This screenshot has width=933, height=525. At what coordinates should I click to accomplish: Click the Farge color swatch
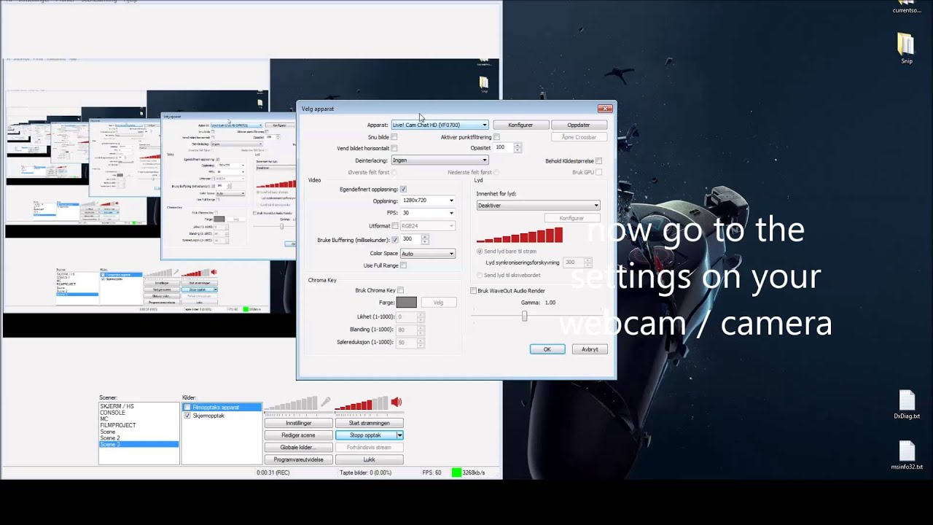[x=407, y=303]
